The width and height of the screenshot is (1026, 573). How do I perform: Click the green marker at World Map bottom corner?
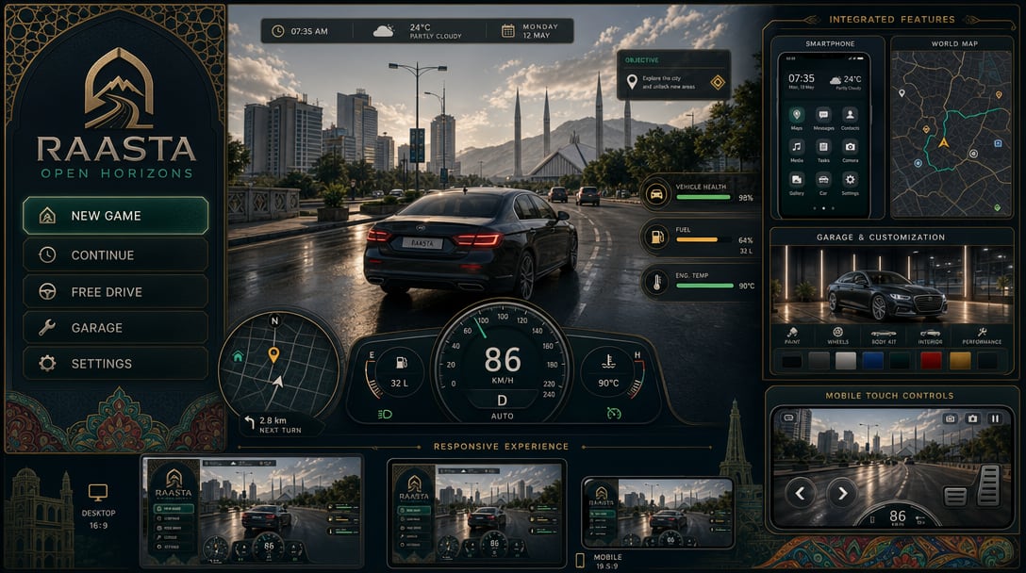997,207
